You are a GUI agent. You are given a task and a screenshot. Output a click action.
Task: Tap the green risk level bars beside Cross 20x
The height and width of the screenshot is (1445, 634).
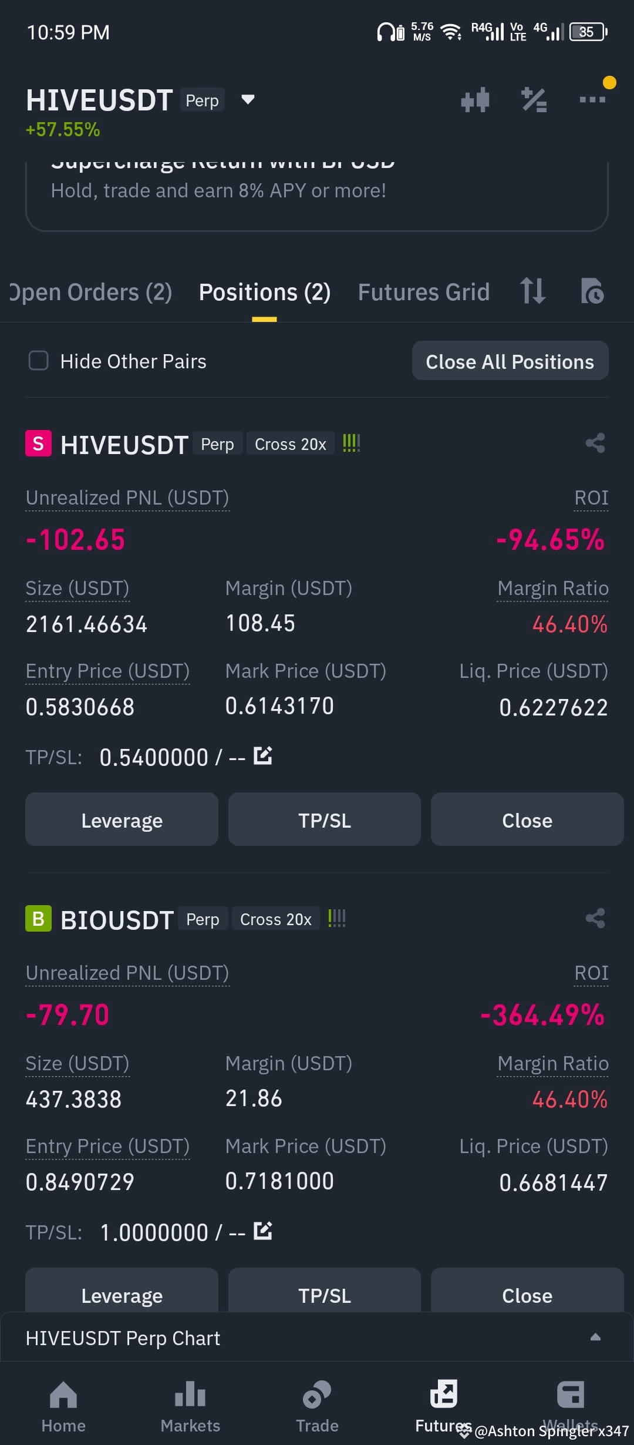[x=350, y=443]
